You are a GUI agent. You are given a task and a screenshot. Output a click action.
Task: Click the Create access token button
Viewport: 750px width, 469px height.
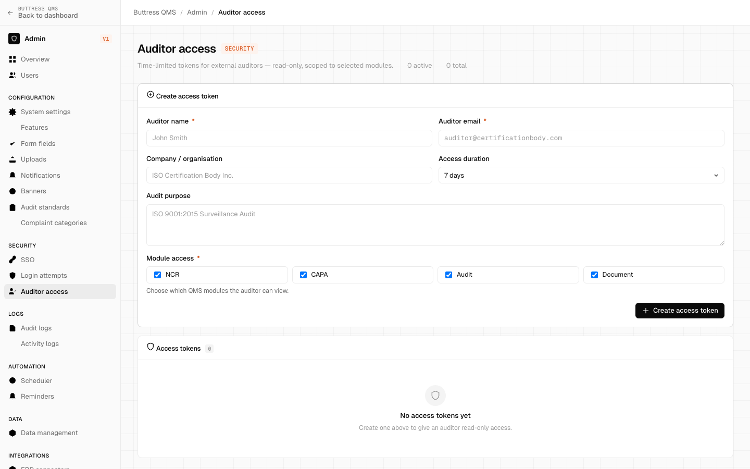point(680,311)
